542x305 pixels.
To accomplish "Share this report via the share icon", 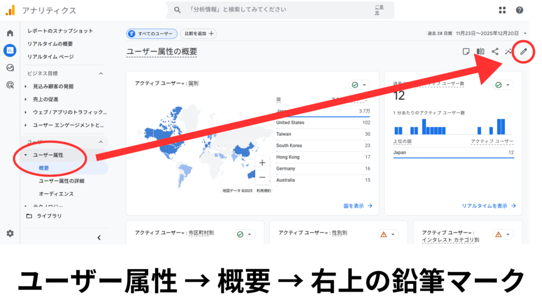I will pos(495,52).
